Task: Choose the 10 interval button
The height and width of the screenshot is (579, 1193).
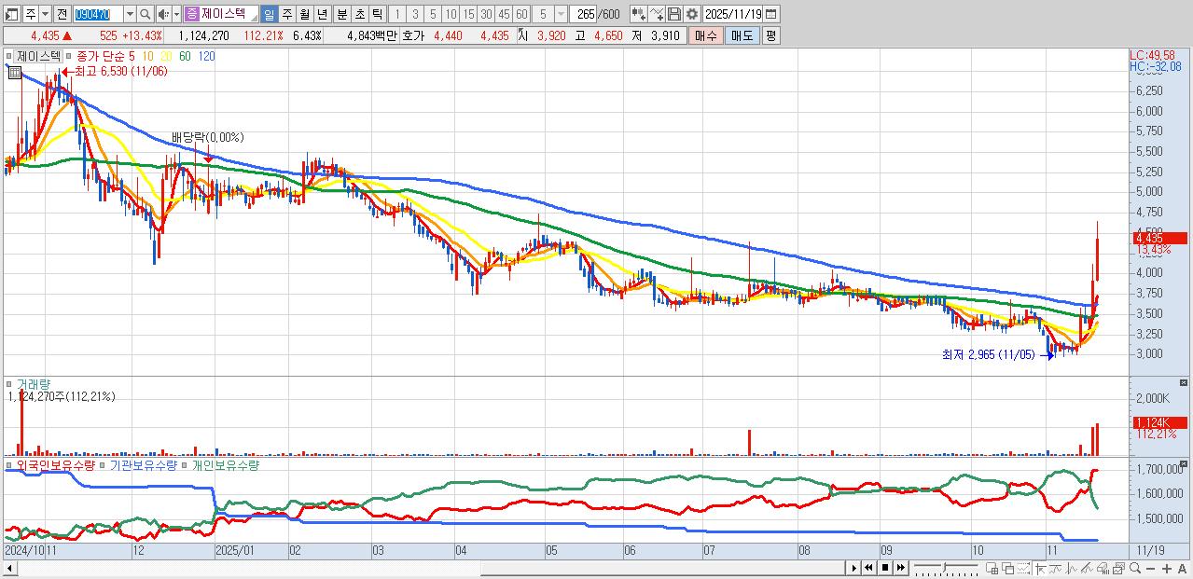Action: 451,14
